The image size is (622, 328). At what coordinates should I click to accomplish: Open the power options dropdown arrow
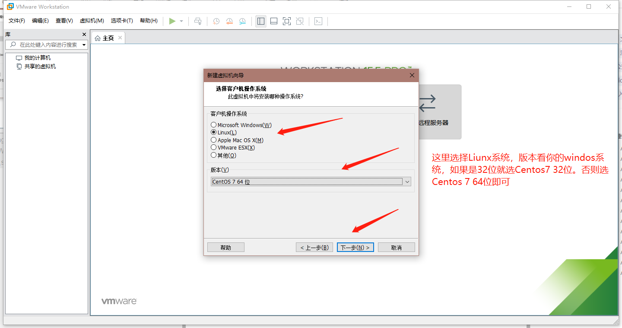(181, 21)
